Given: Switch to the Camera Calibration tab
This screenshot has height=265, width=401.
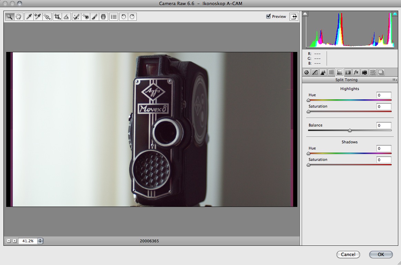Looking at the screenshot, I should tap(364, 72).
